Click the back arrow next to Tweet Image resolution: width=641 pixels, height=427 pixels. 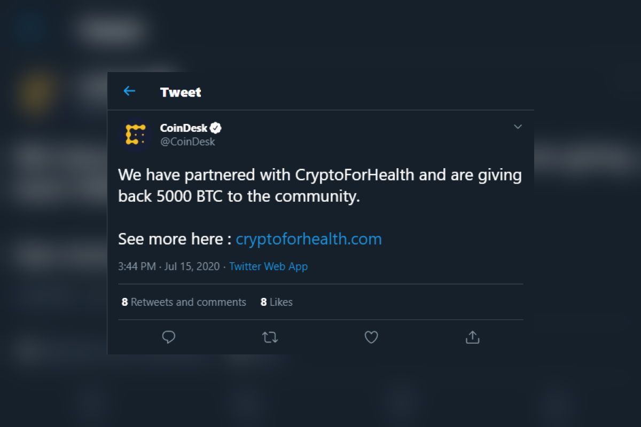(129, 91)
